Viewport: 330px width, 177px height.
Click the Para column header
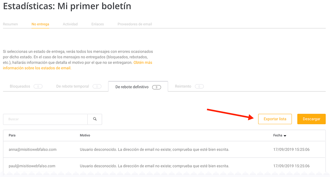(x=12, y=135)
